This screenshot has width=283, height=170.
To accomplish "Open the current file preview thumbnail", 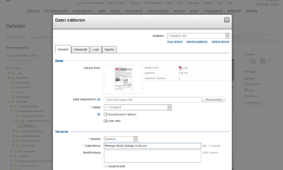I will click(x=123, y=79).
